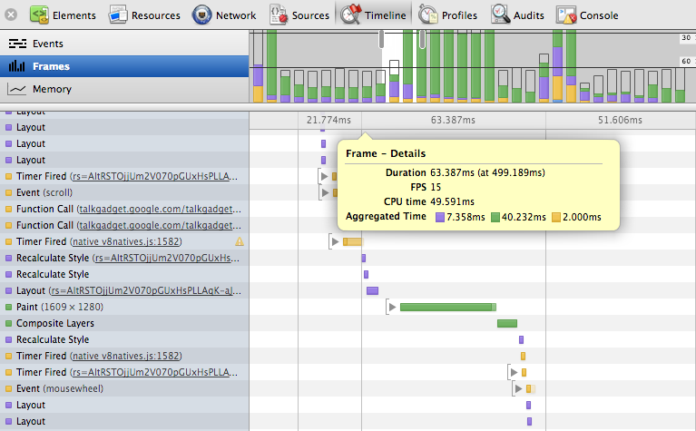Click the Sources panel icon
The height and width of the screenshot is (431, 696).
click(279, 15)
